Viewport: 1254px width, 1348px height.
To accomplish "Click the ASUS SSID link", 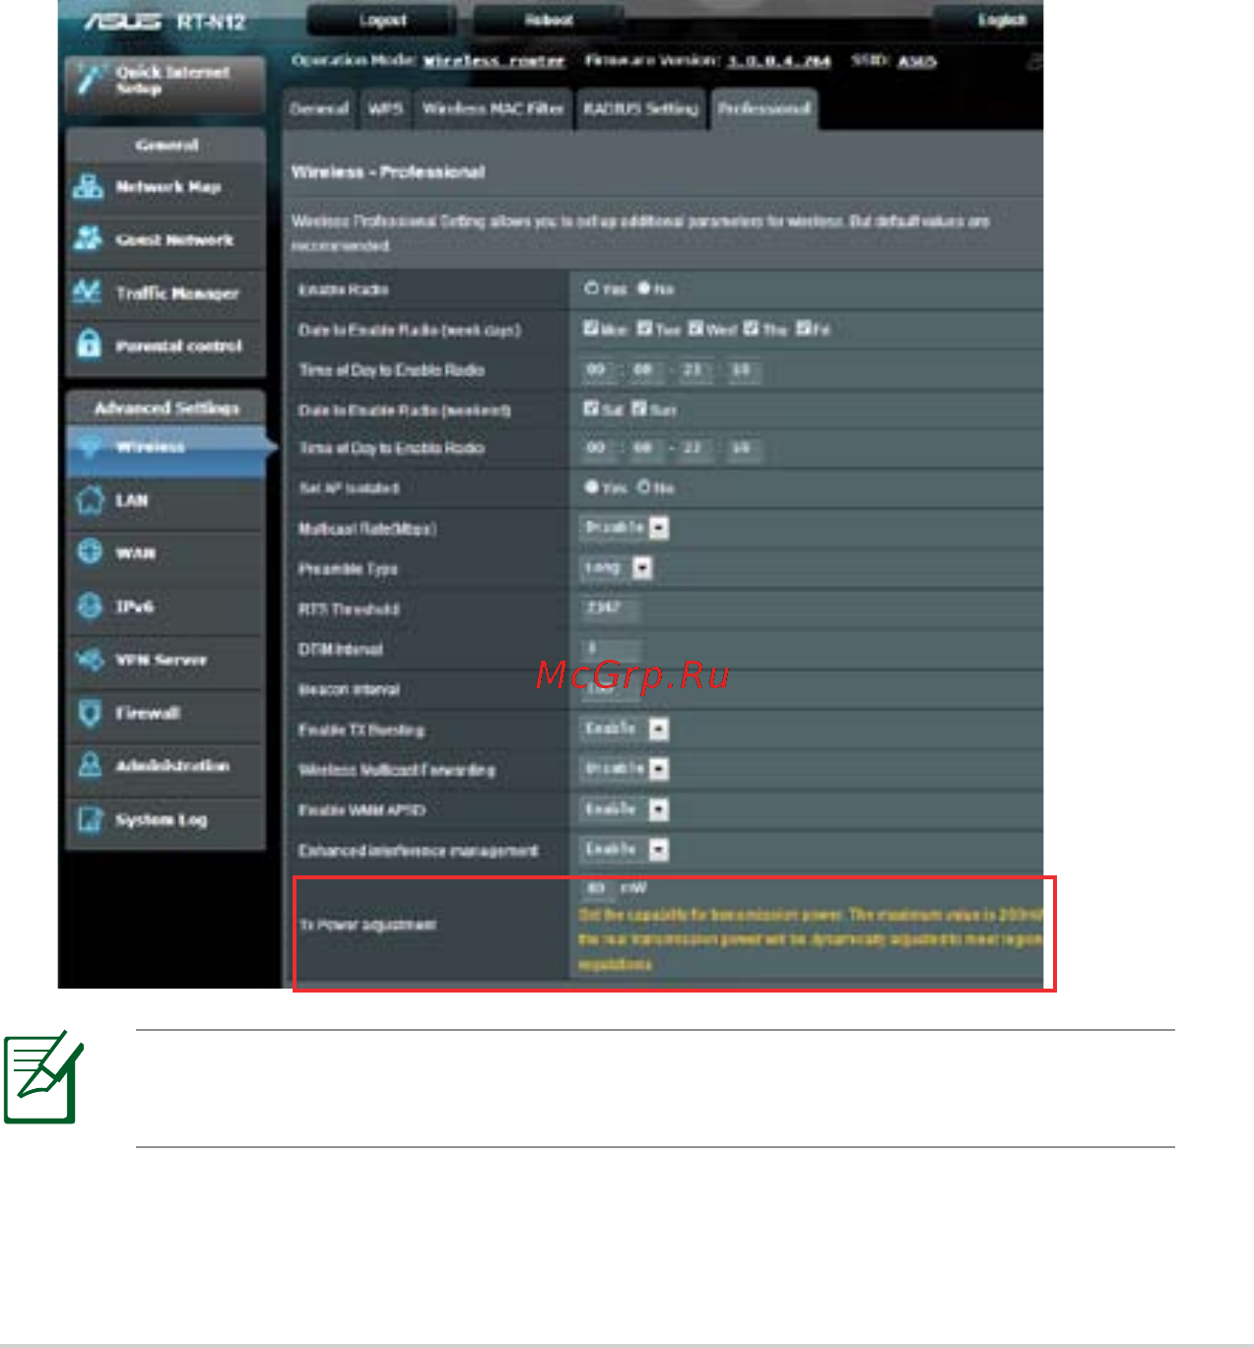I will pyautogui.click(x=916, y=61).
